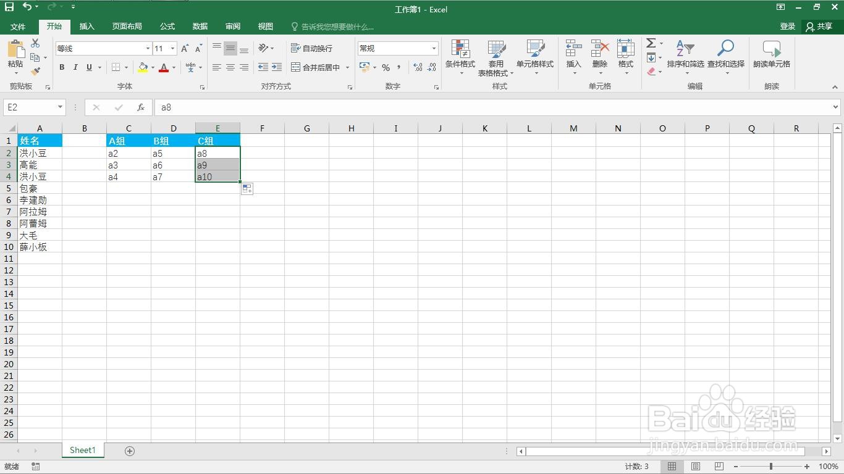Click the Paste clipboard icon

click(15, 49)
